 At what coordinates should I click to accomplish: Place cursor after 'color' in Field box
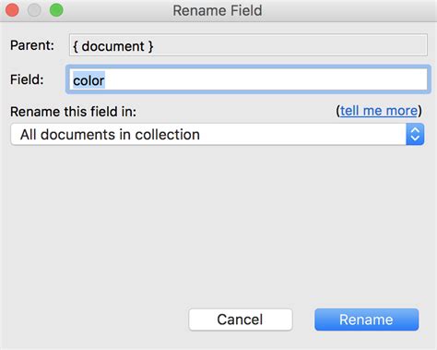pos(106,80)
